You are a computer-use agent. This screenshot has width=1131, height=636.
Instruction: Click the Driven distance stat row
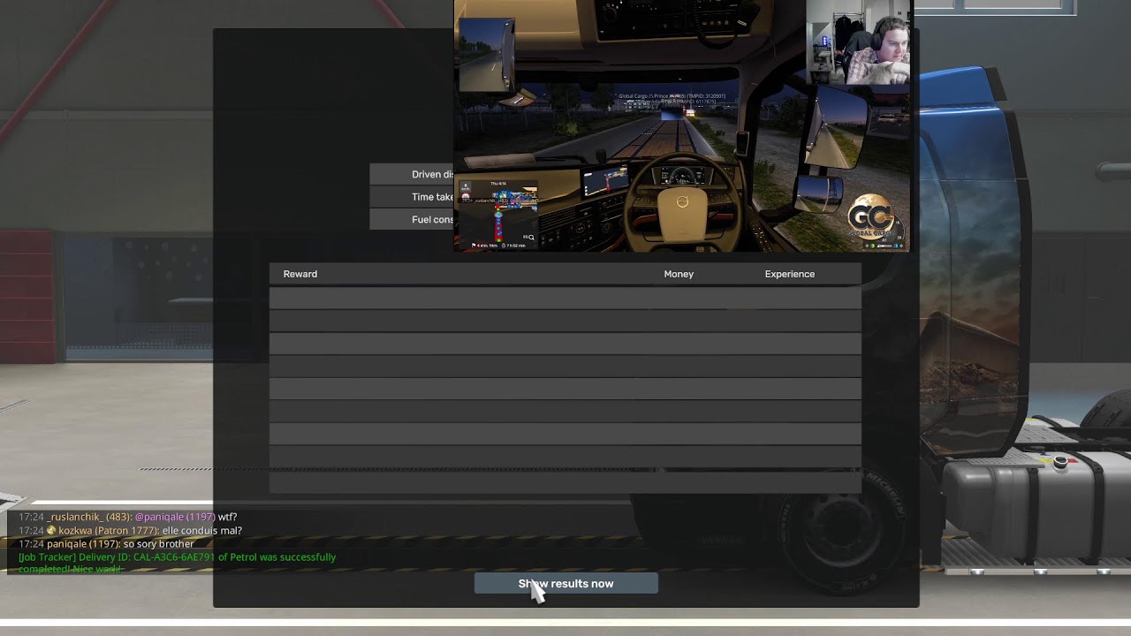point(412,174)
